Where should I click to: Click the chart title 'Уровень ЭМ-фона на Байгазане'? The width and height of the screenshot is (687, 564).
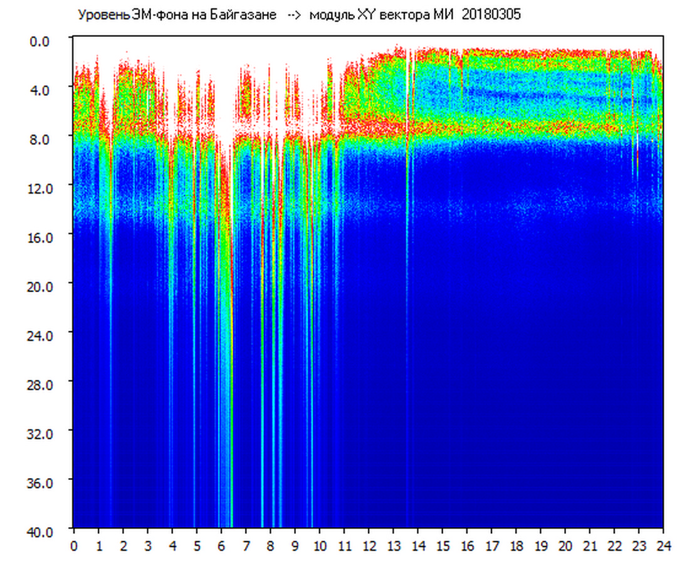click(177, 15)
